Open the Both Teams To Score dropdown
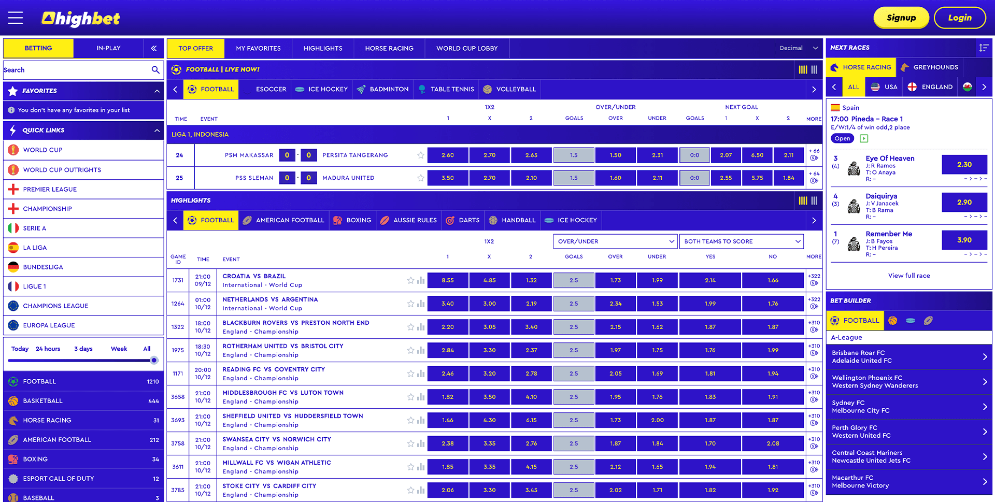This screenshot has width=995, height=502. click(x=741, y=241)
